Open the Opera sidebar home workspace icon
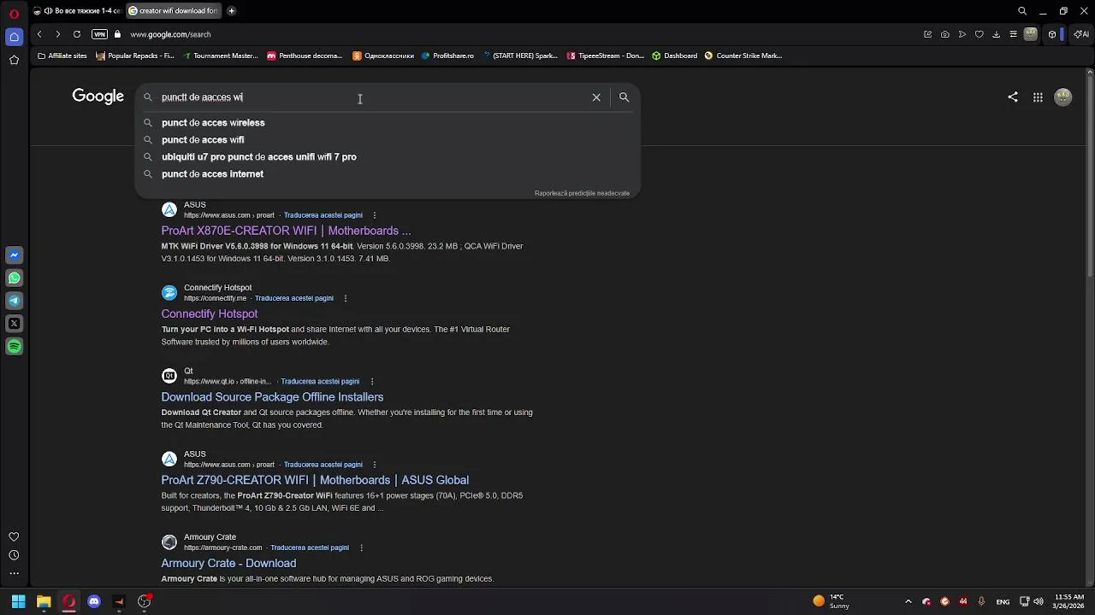 point(14,37)
